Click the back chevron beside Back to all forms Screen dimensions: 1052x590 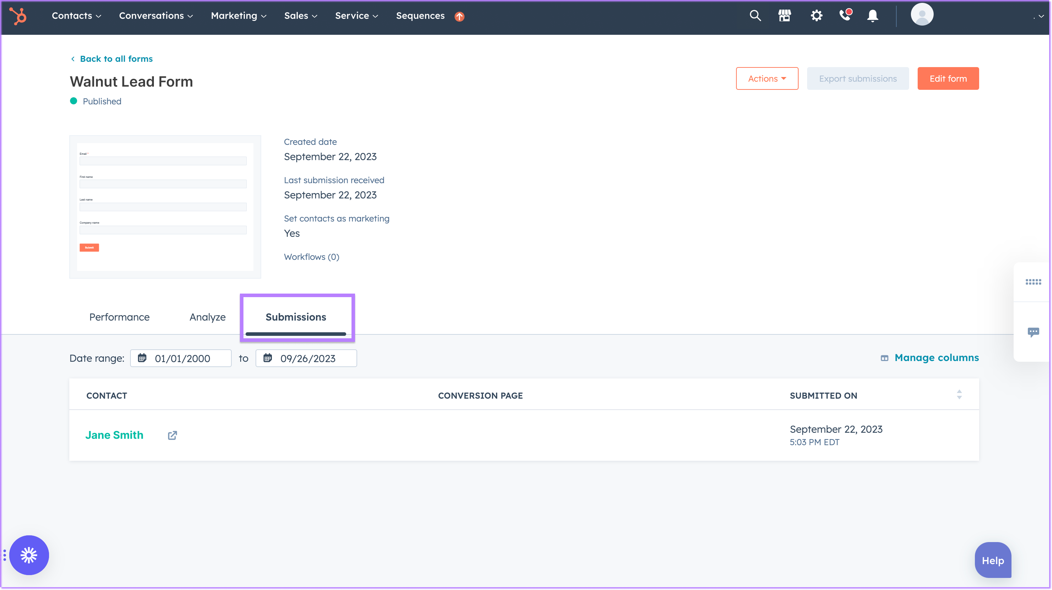(x=73, y=59)
